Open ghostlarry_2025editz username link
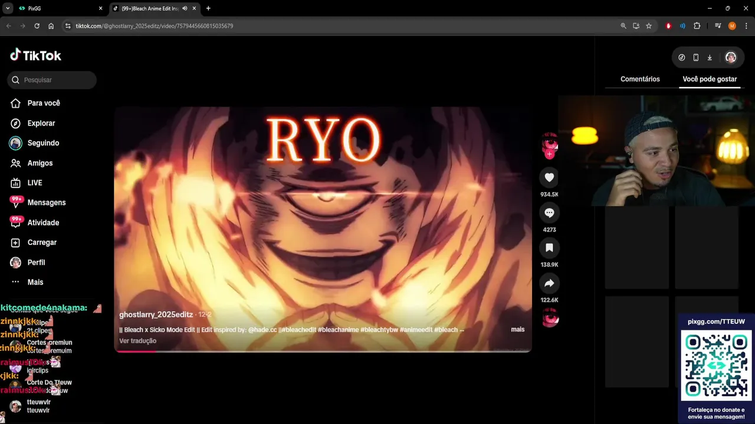The height and width of the screenshot is (424, 755). 156,315
